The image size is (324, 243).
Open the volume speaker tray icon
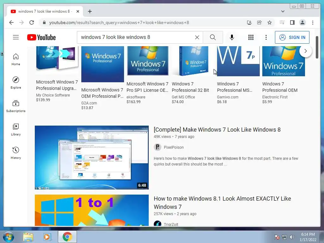[292, 237]
